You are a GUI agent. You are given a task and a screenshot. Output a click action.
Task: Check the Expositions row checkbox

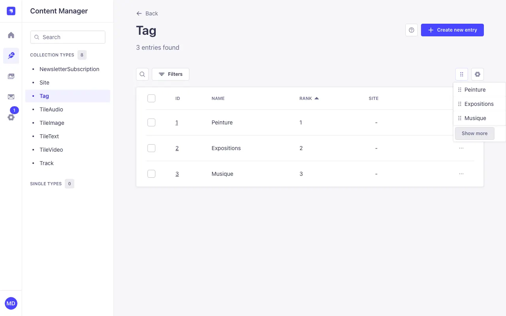coord(151,148)
